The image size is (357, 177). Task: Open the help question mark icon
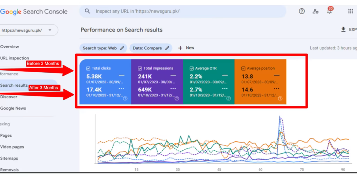302,11
